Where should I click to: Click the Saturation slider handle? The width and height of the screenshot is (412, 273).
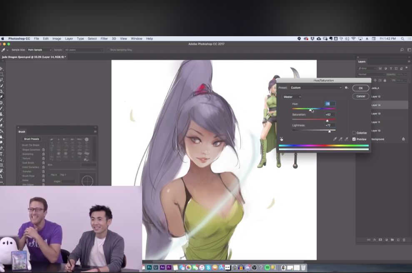(327, 121)
